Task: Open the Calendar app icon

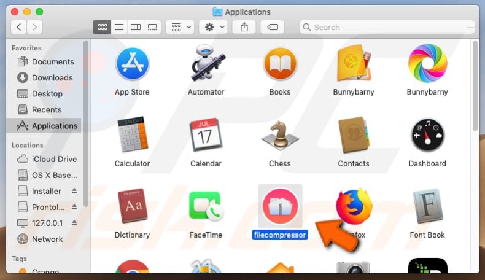Action: point(206,135)
